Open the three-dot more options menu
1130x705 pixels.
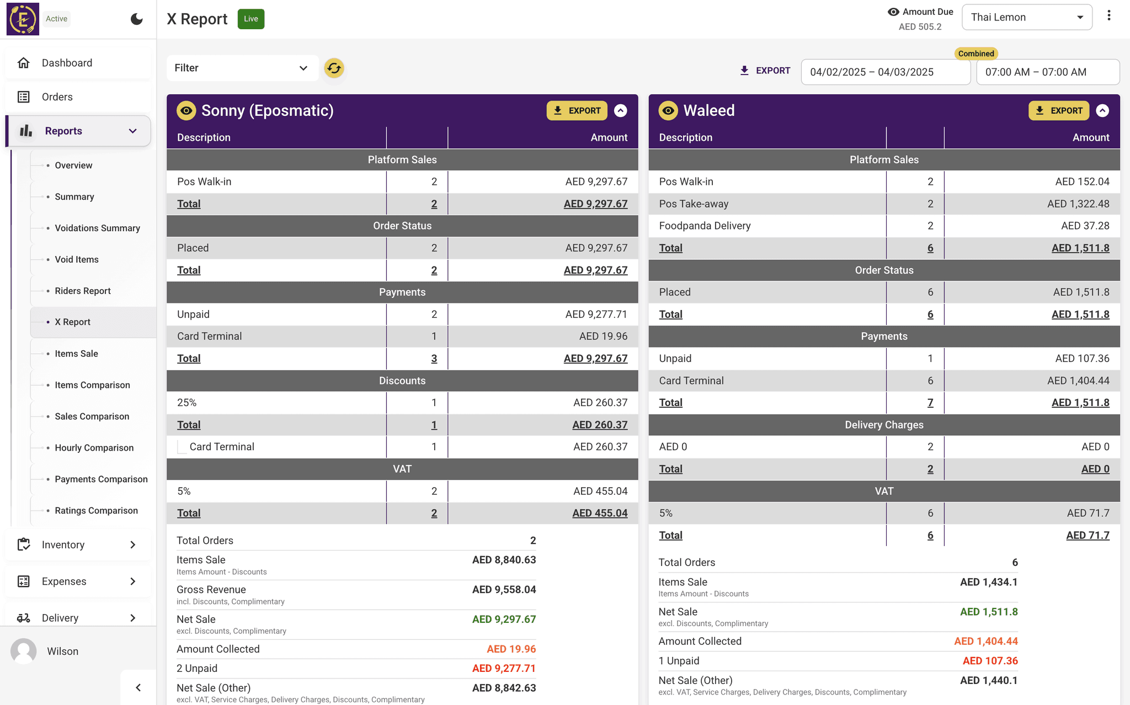point(1108,15)
